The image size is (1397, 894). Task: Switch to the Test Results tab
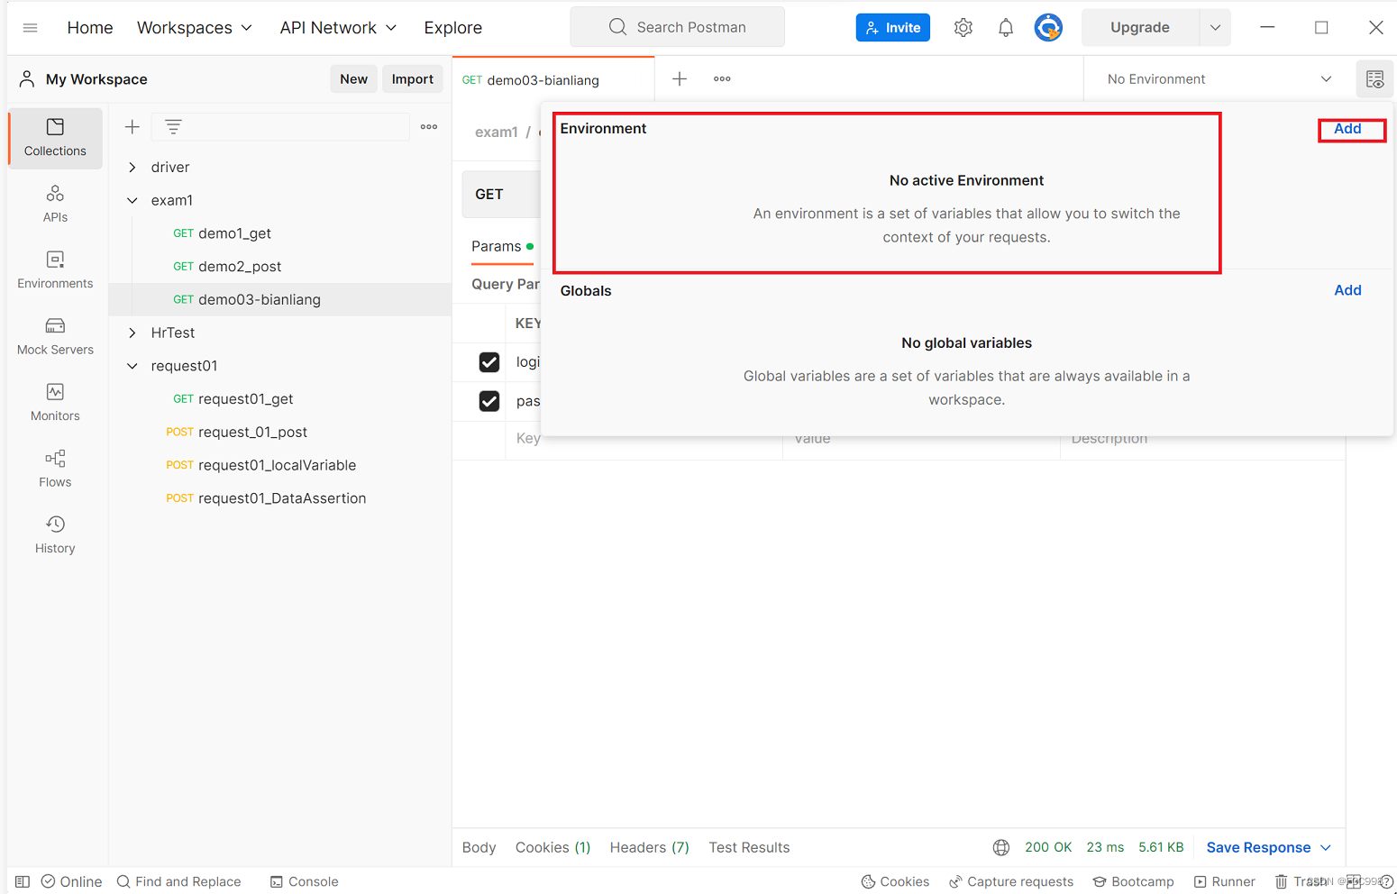(x=749, y=847)
